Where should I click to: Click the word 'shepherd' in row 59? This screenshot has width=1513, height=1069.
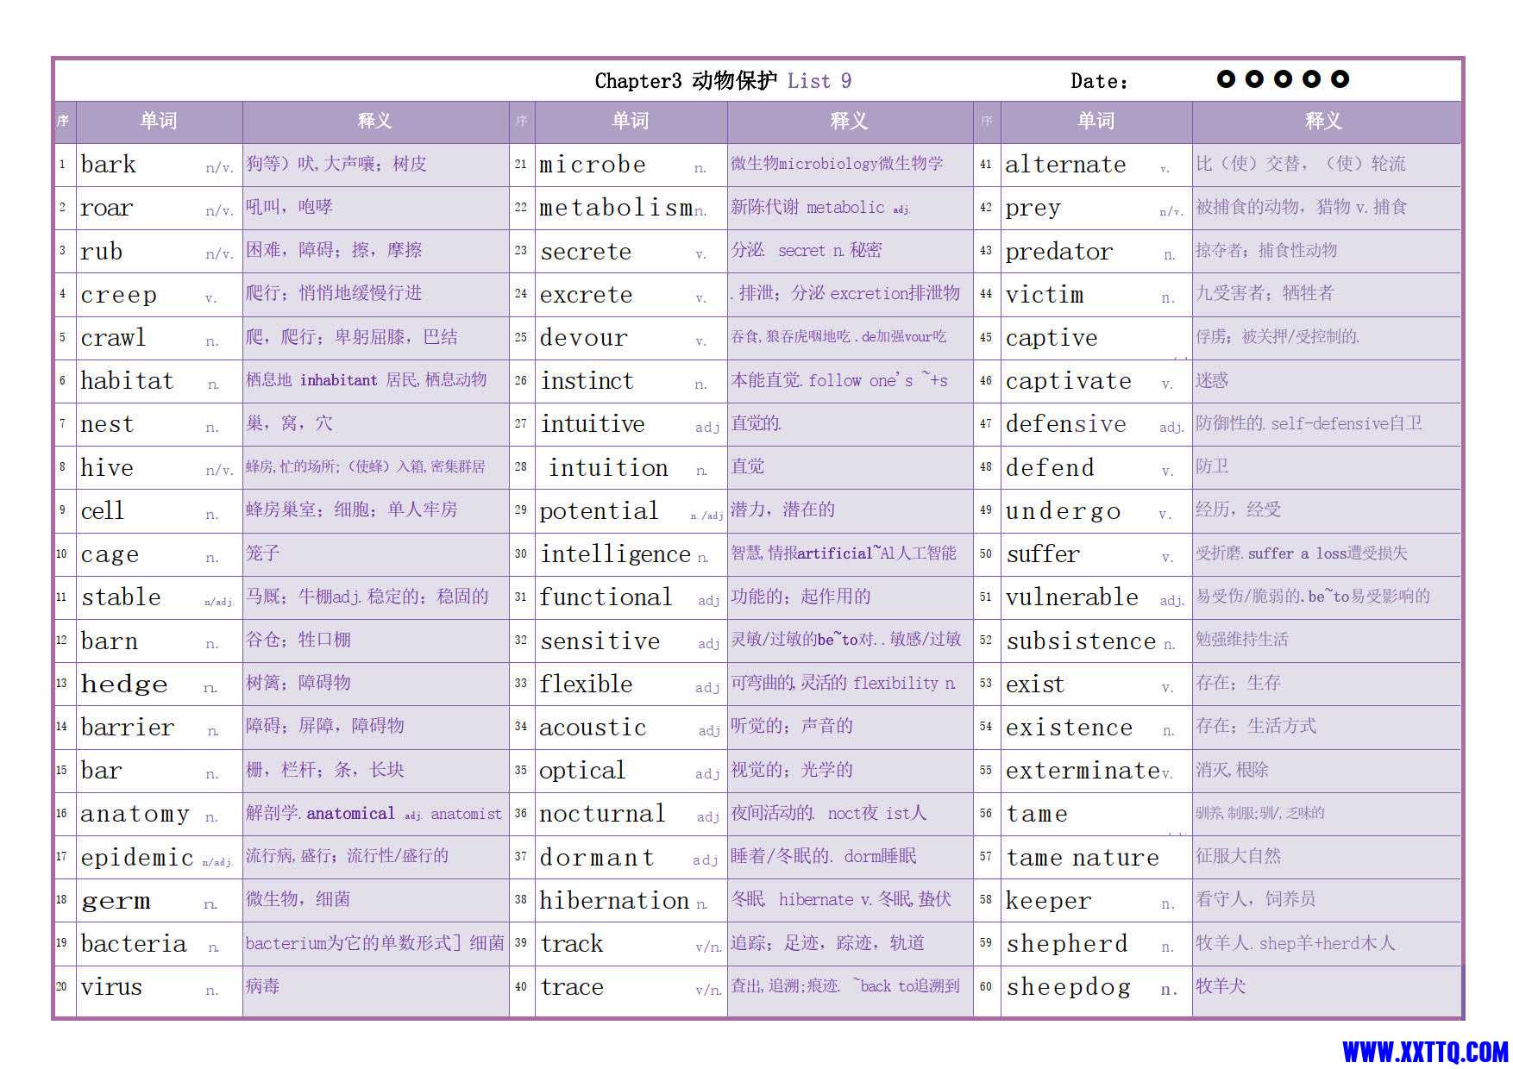coord(1067,944)
